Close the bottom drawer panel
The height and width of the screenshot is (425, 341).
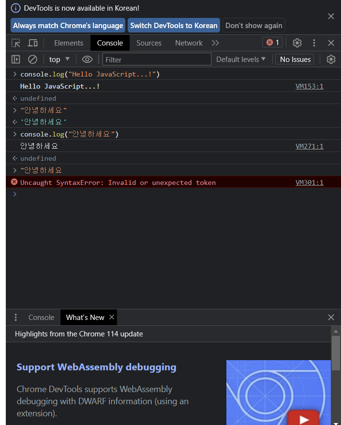click(331, 318)
